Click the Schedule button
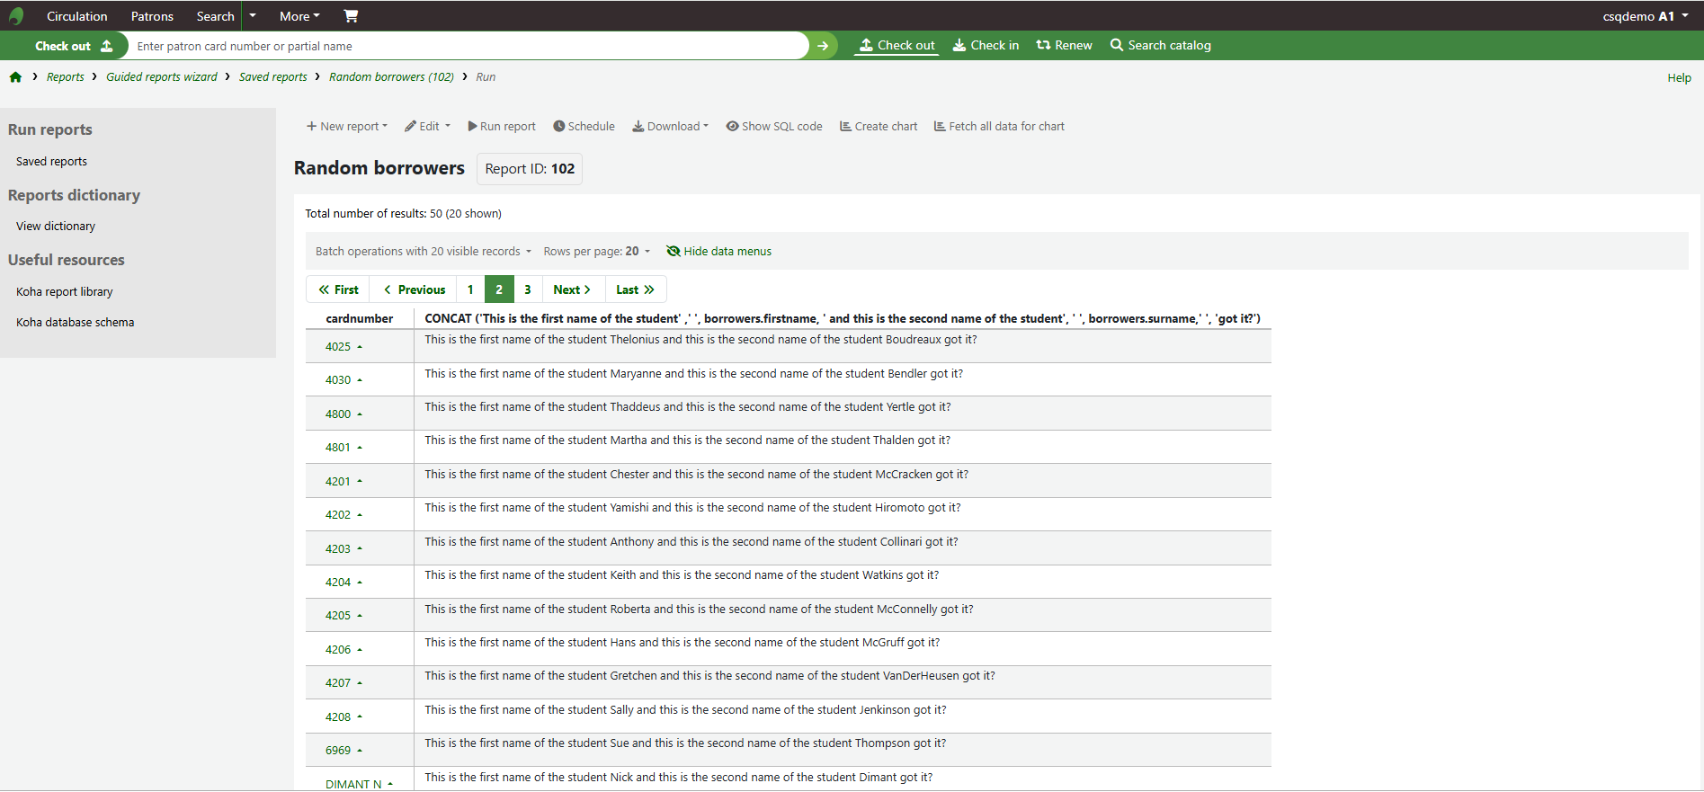 (584, 127)
